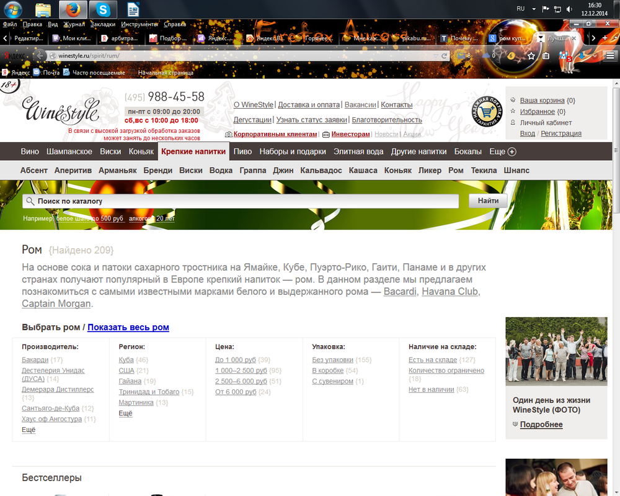Open the Havana Club link
This screenshot has width=620, height=496.
click(450, 292)
